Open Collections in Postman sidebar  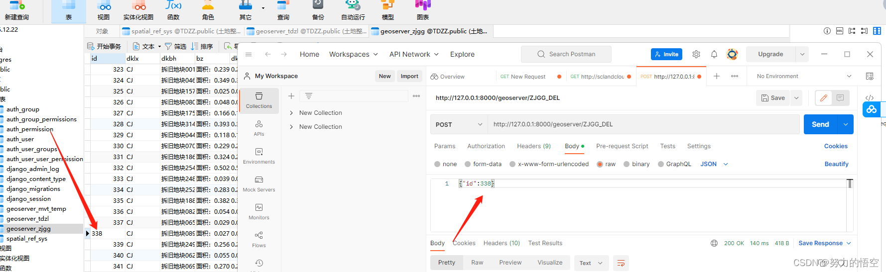(x=259, y=100)
